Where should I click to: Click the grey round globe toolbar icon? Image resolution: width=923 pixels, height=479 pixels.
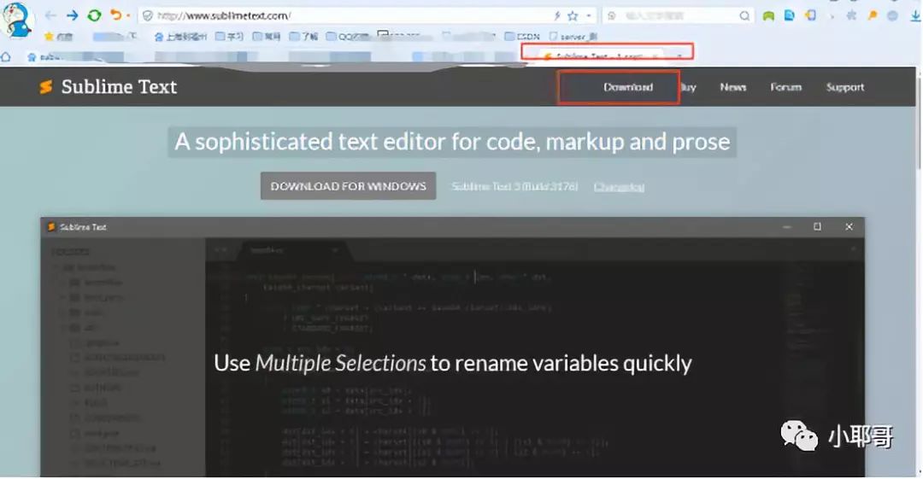click(893, 16)
